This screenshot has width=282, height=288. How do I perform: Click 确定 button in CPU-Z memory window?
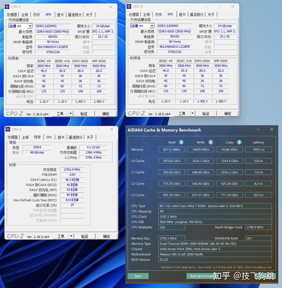coord(107,236)
